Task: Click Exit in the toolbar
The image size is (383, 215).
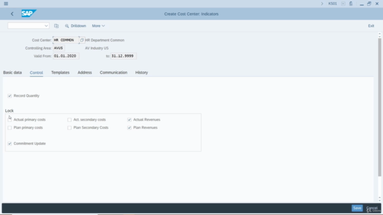Action: [371, 26]
